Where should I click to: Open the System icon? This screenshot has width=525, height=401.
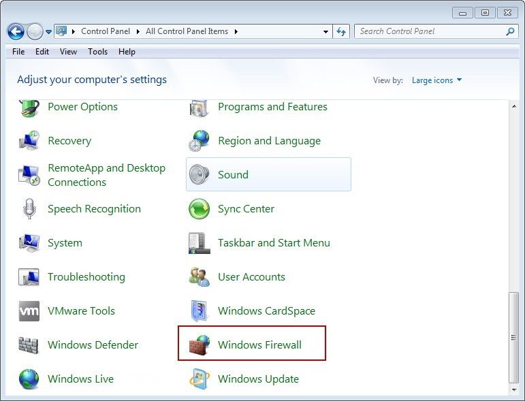coord(29,243)
